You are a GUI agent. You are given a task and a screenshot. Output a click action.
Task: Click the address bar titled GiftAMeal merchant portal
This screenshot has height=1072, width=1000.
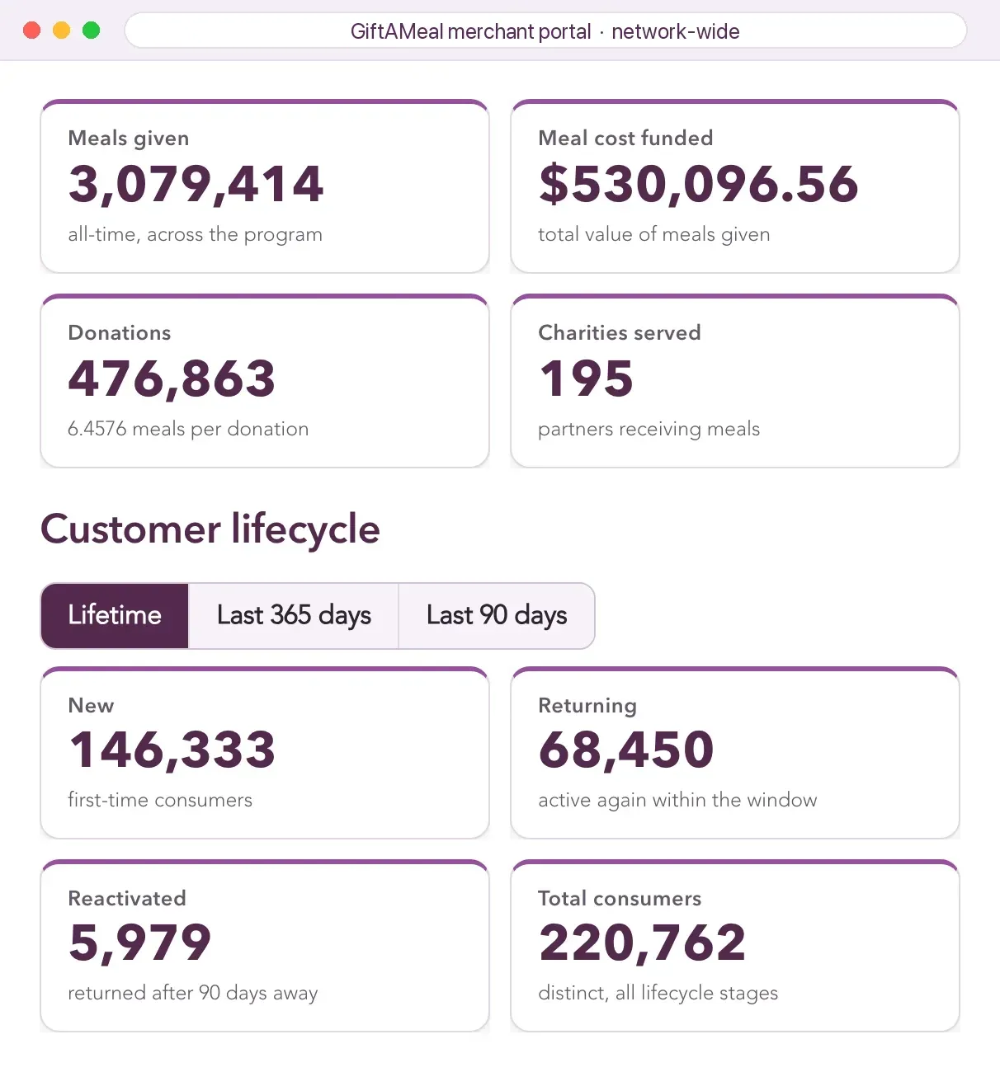click(x=545, y=31)
